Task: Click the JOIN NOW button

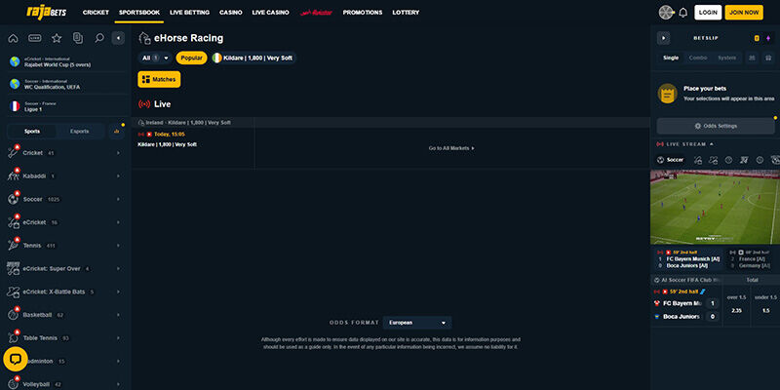Action: click(x=744, y=13)
